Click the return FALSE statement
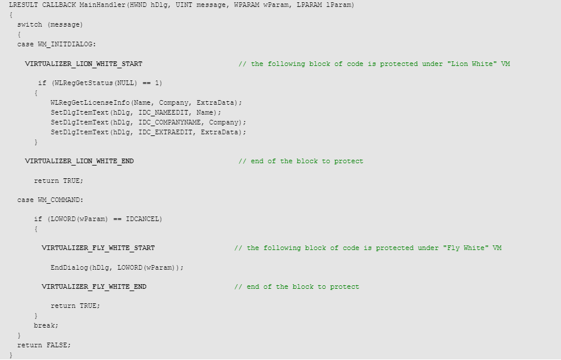 click(44, 346)
